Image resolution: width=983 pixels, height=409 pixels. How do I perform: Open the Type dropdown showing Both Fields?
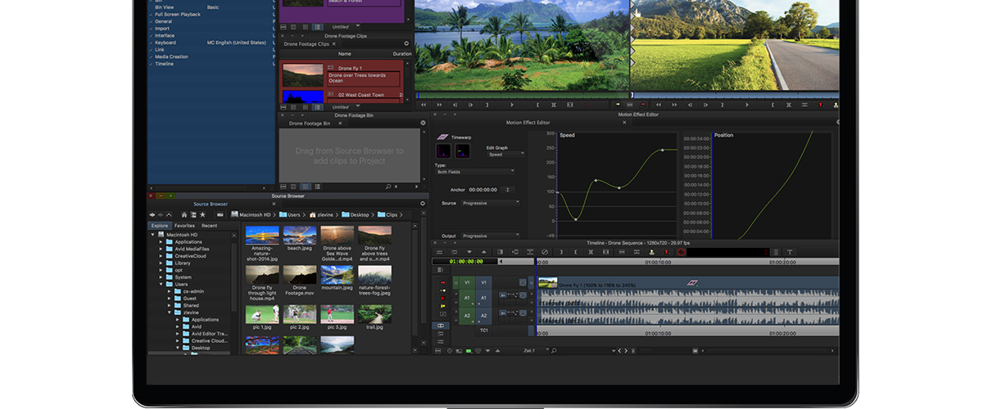click(x=475, y=171)
